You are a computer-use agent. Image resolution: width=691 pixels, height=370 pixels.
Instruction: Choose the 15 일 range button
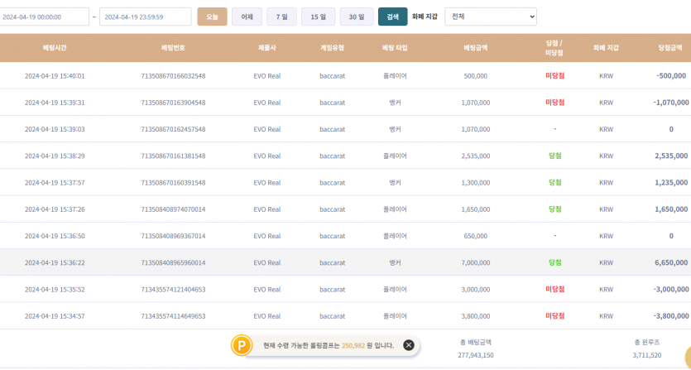(318, 17)
